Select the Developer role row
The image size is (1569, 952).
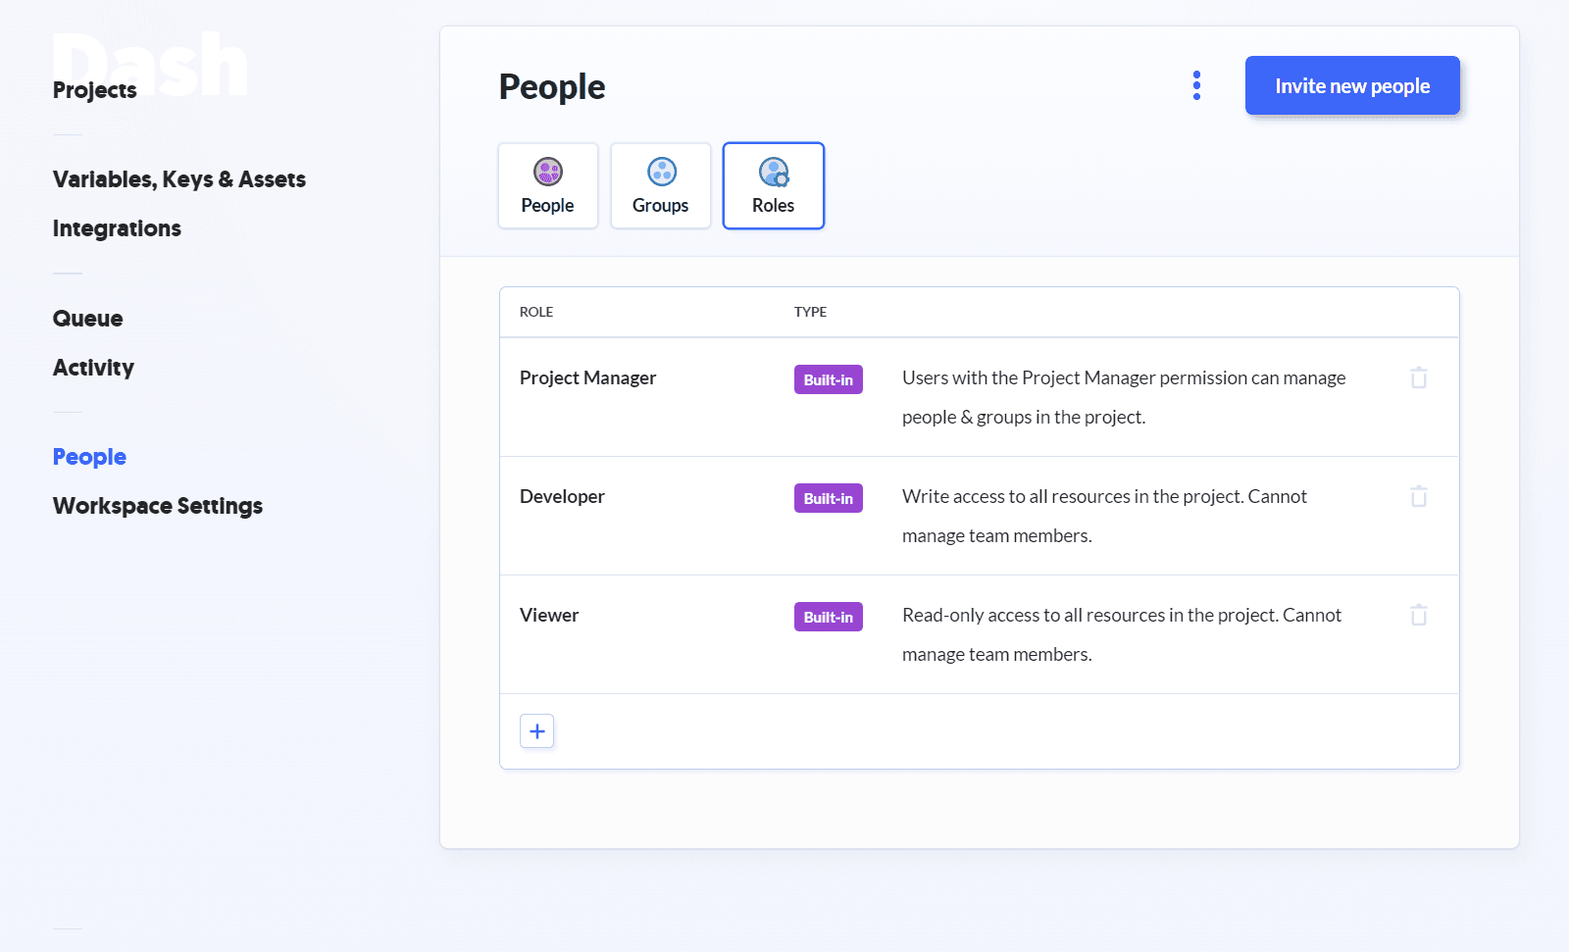[x=562, y=496]
